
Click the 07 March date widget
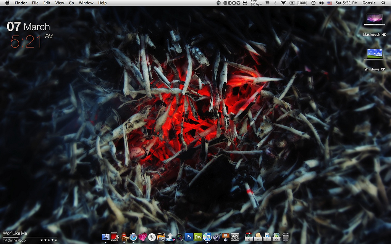tap(28, 27)
